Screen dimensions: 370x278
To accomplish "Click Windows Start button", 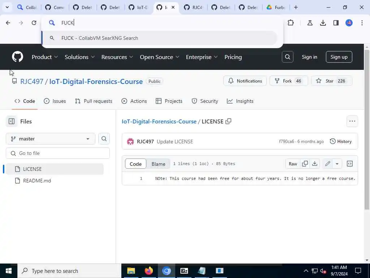I will click(x=9, y=271).
